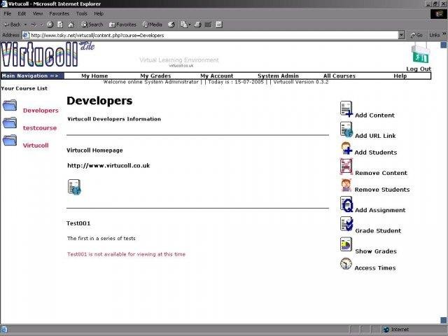Open the testcourse folder icon

pyautogui.click(x=10, y=123)
